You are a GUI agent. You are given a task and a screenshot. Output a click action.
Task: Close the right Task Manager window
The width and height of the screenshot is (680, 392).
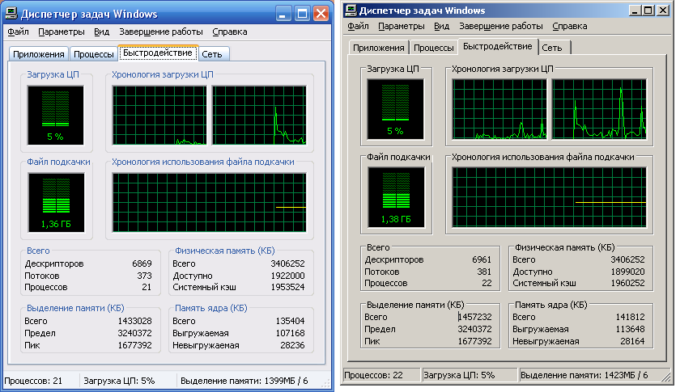663,11
